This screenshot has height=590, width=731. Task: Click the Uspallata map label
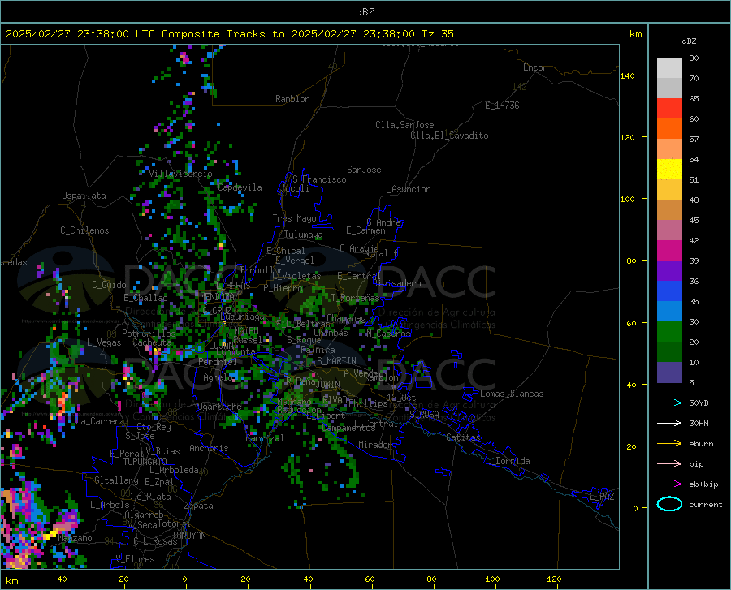pos(84,196)
